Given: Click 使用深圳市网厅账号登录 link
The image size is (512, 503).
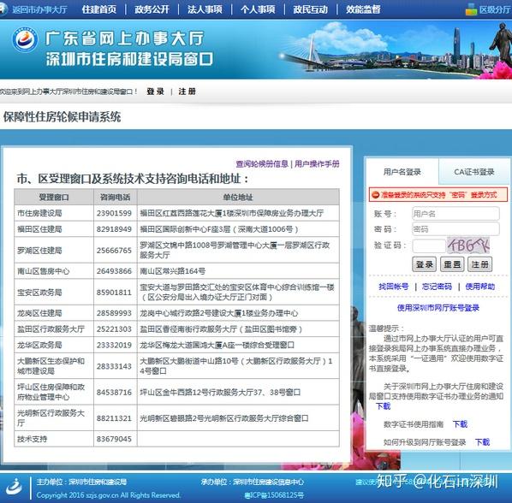Looking at the screenshot, I should click(x=438, y=308).
